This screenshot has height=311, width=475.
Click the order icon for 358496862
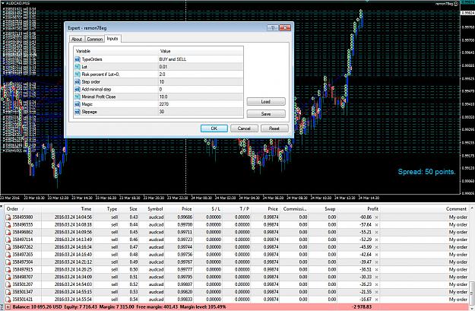point(8,232)
